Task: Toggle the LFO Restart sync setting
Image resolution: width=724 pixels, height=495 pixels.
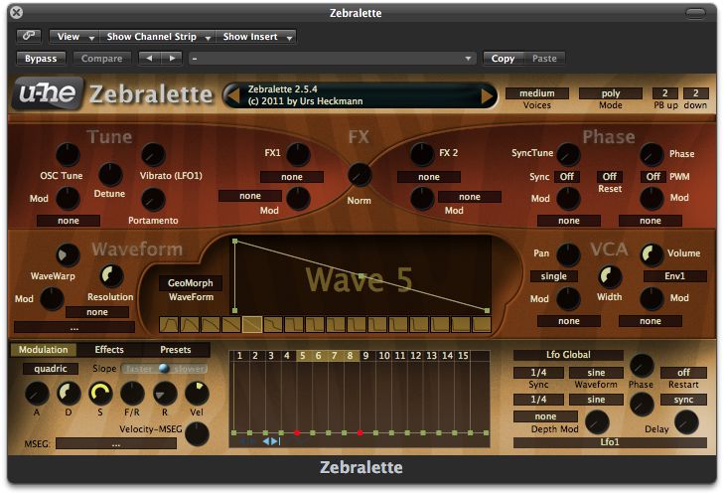Action: pyautogui.click(x=683, y=400)
